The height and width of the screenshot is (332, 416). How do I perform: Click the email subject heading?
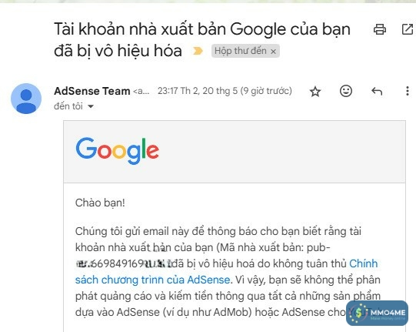[202, 40]
